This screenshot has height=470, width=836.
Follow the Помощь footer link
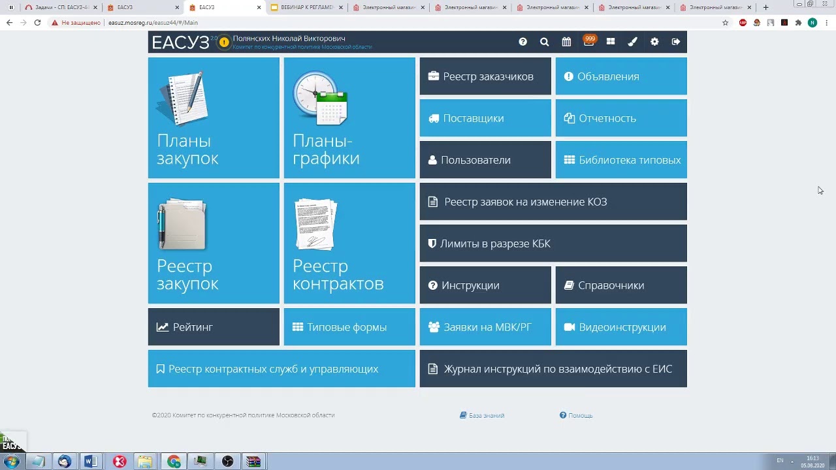[x=576, y=415]
